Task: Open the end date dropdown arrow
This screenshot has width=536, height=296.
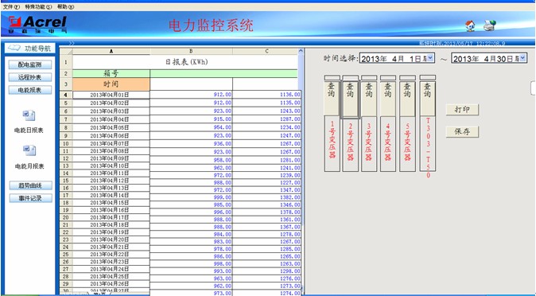Action: pos(522,58)
